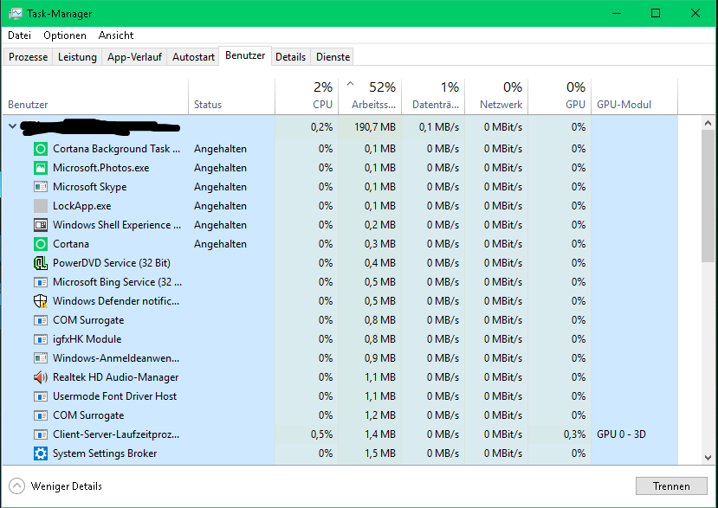
Task: Click the Cortana Background Task icon
Action: click(x=41, y=149)
